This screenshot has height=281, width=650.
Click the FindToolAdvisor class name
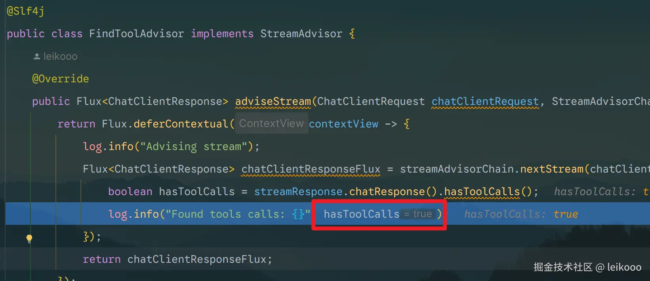point(136,34)
